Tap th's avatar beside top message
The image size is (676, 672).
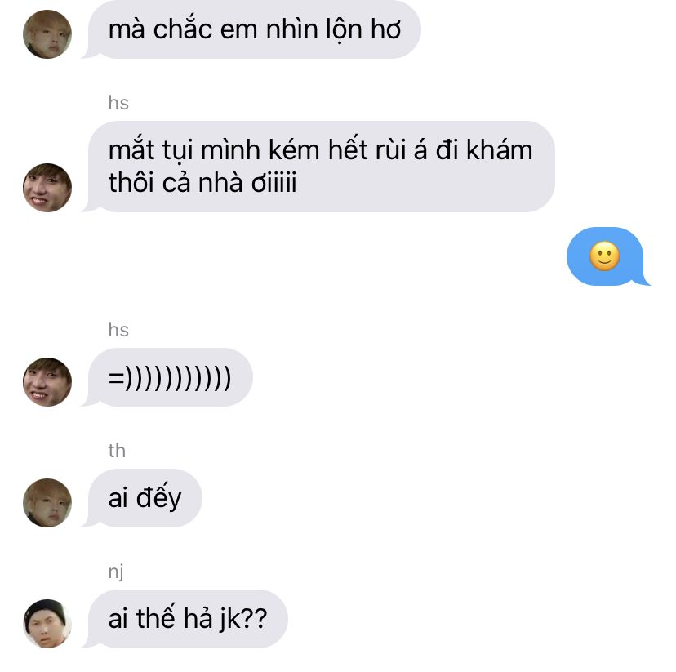(47, 34)
